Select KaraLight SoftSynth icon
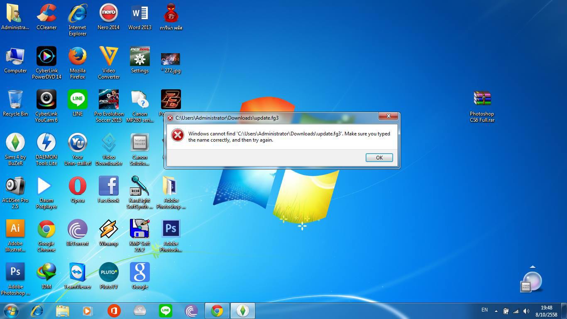Image resolution: width=567 pixels, height=319 pixels. [x=140, y=193]
